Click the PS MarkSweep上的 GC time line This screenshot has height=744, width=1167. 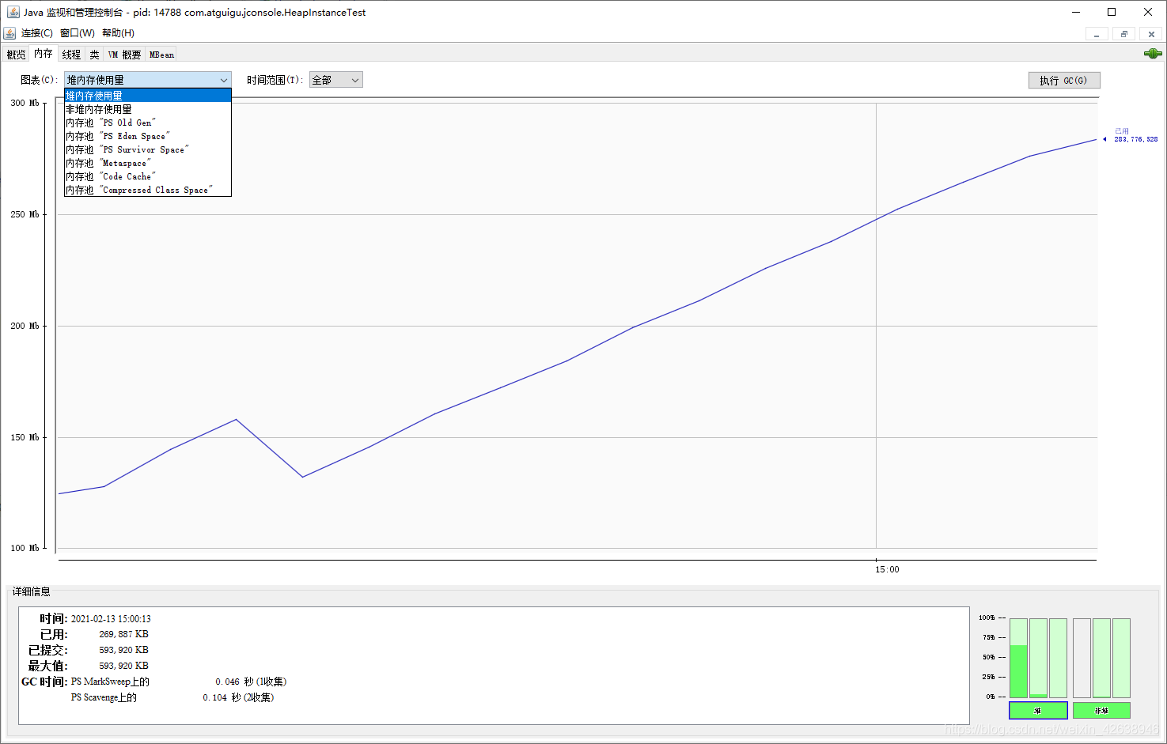[179, 682]
